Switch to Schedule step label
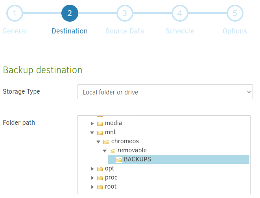Image resolution: width=260 pixels, height=198 pixels. 180,31
